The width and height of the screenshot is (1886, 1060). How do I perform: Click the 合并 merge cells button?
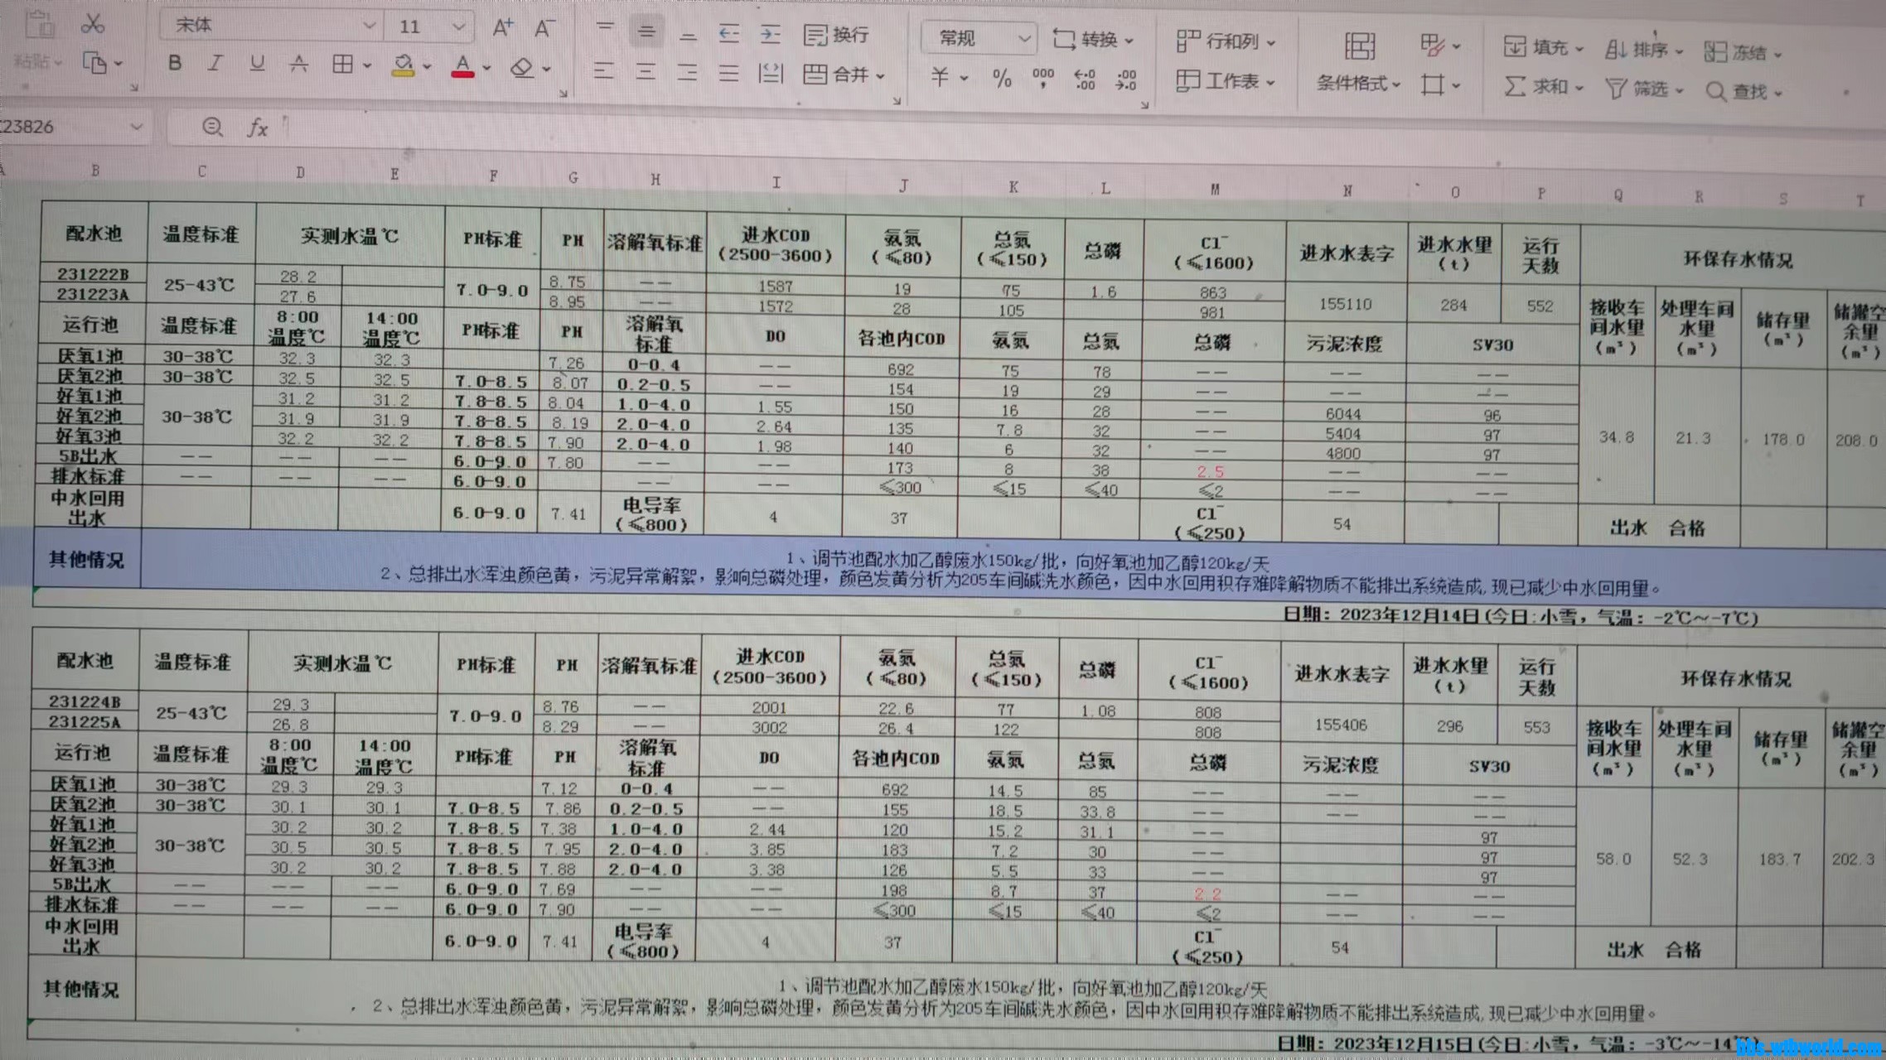pyautogui.click(x=839, y=75)
